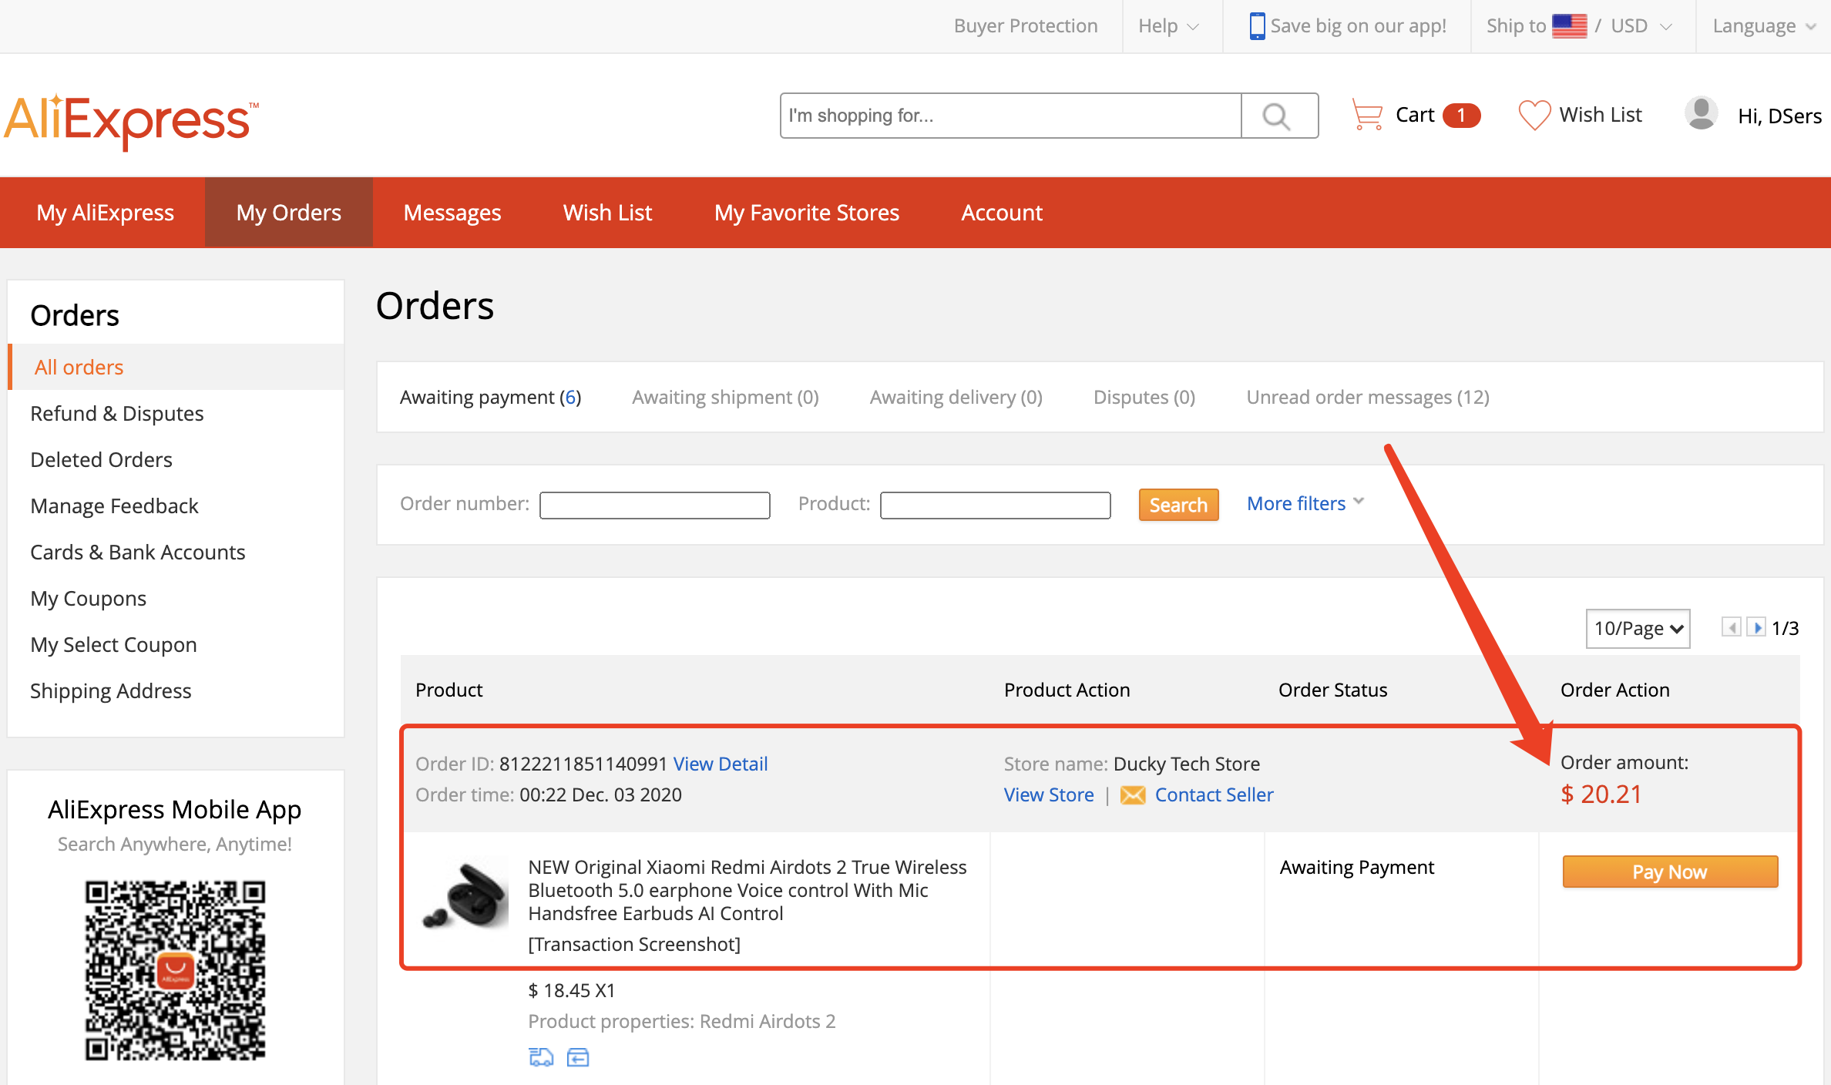Click the mobile phone app icon
The image size is (1831, 1085).
click(x=1257, y=26)
